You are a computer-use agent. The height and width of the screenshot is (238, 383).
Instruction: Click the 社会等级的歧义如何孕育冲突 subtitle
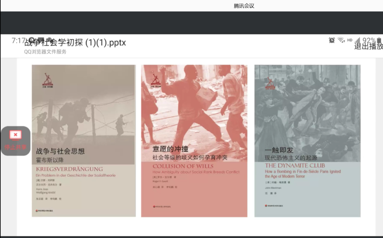point(190,157)
